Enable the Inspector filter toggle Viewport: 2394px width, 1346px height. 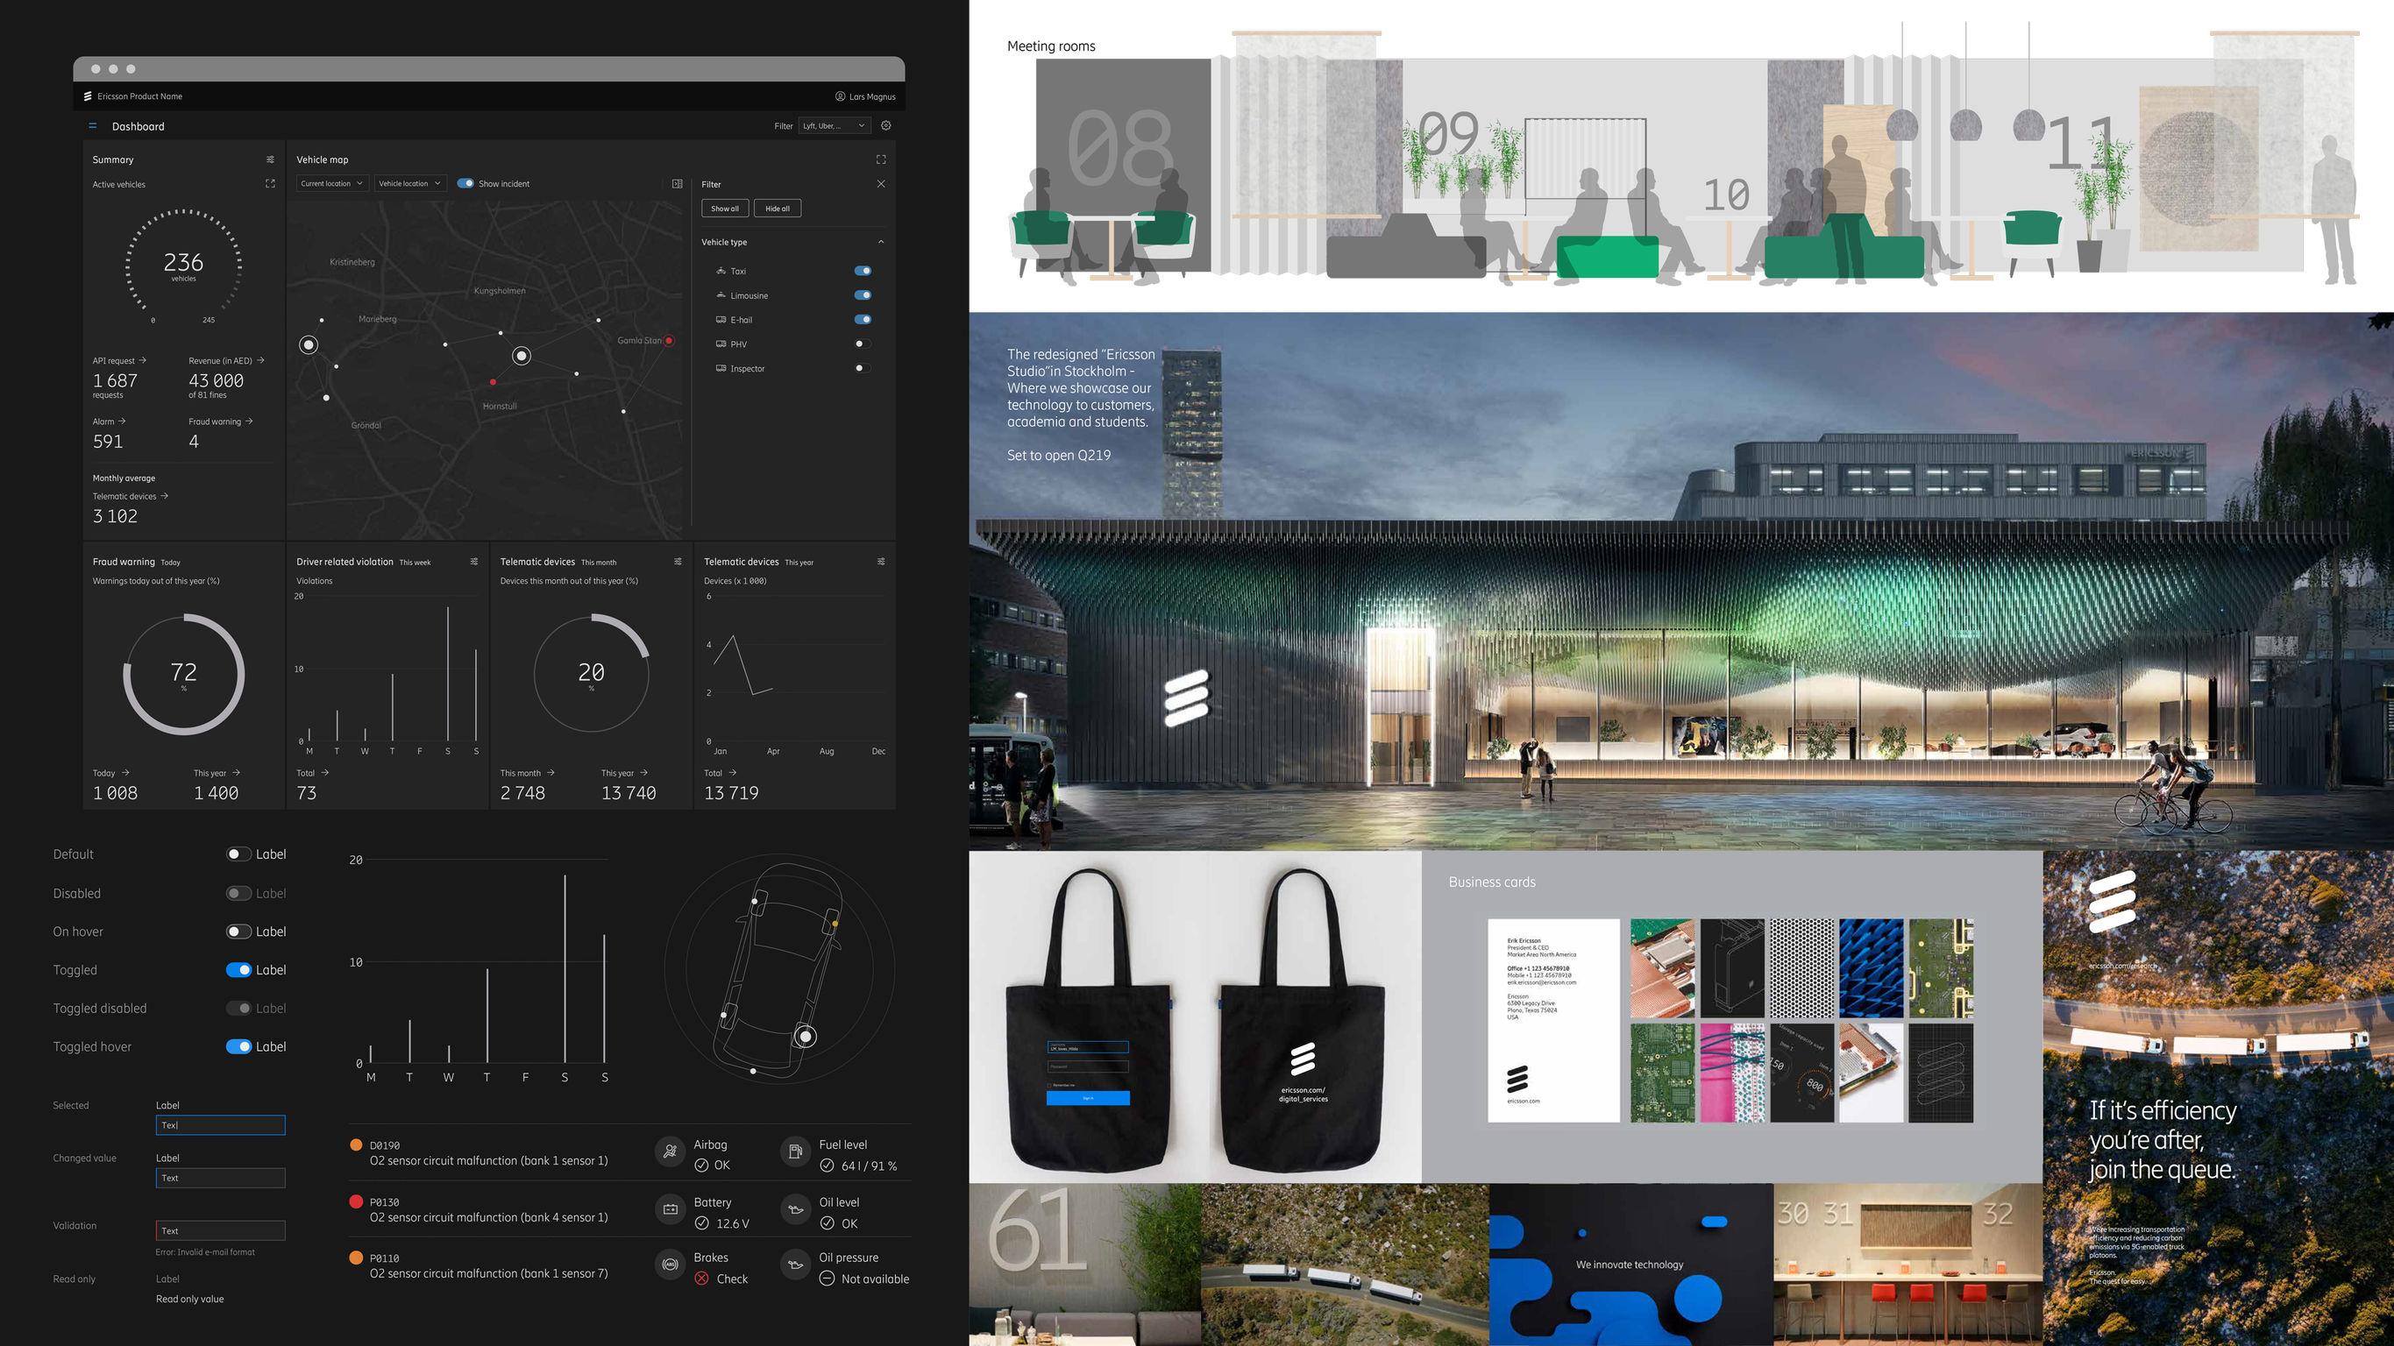(x=863, y=368)
